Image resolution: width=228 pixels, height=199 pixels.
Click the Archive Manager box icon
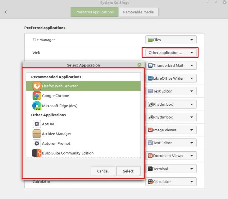pos(37,134)
